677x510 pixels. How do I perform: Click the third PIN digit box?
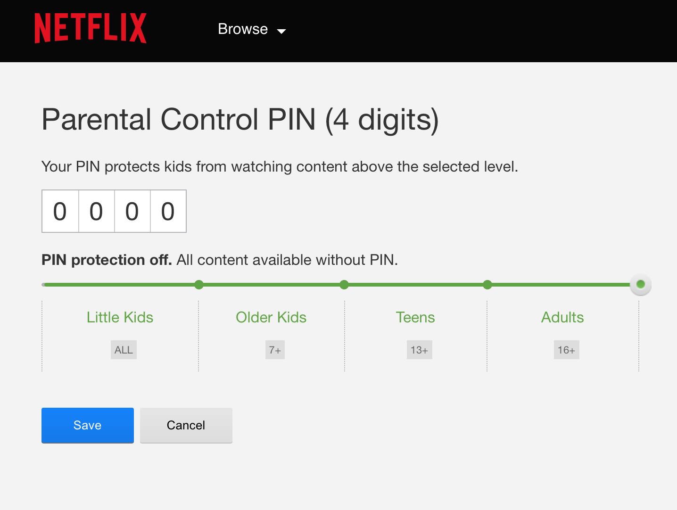(132, 211)
